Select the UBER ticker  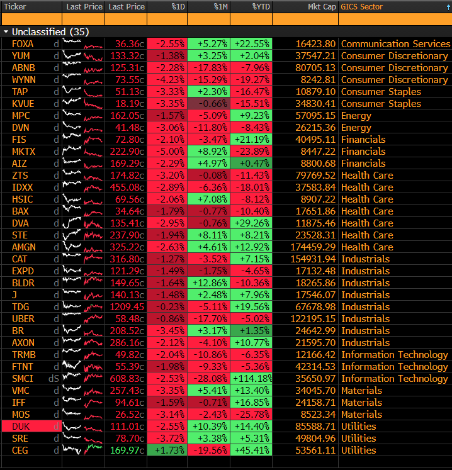(x=23, y=318)
